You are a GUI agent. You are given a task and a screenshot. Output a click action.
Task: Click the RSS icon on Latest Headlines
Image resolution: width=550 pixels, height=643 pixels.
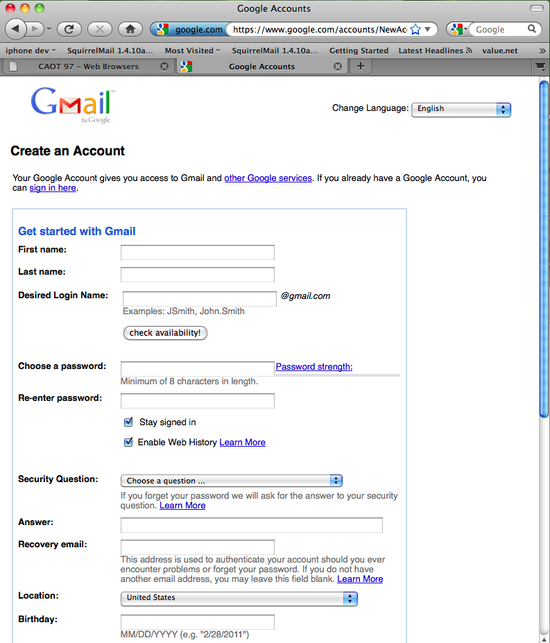pos(469,51)
